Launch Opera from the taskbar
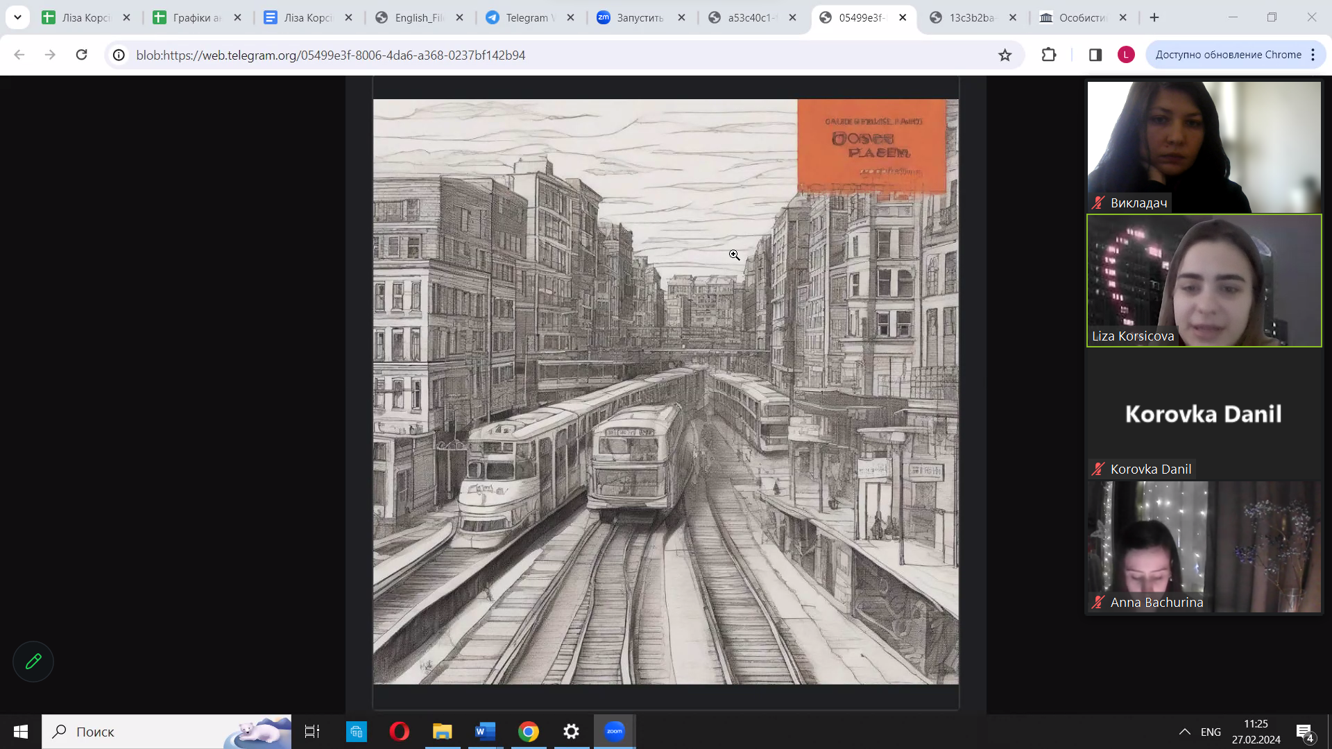Screen dimensions: 1332x749 400,732
